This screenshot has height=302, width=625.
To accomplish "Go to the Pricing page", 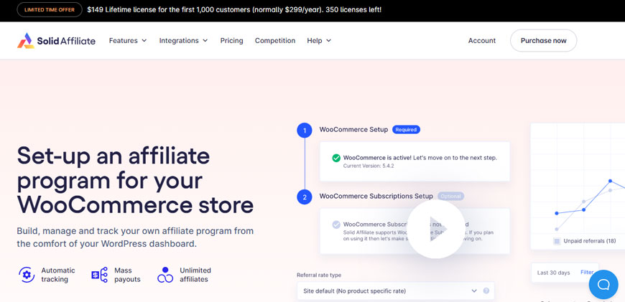I will pos(231,41).
